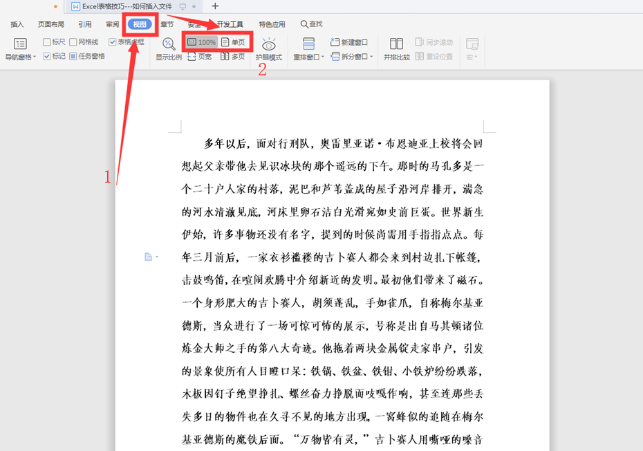Open the 插入 Insert tab
This screenshot has height=451, width=643.
click(x=17, y=24)
